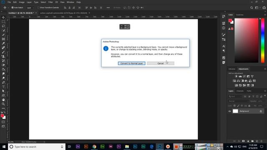
Task: Select the Move tool in toolbar
Action: pos(3,17)
